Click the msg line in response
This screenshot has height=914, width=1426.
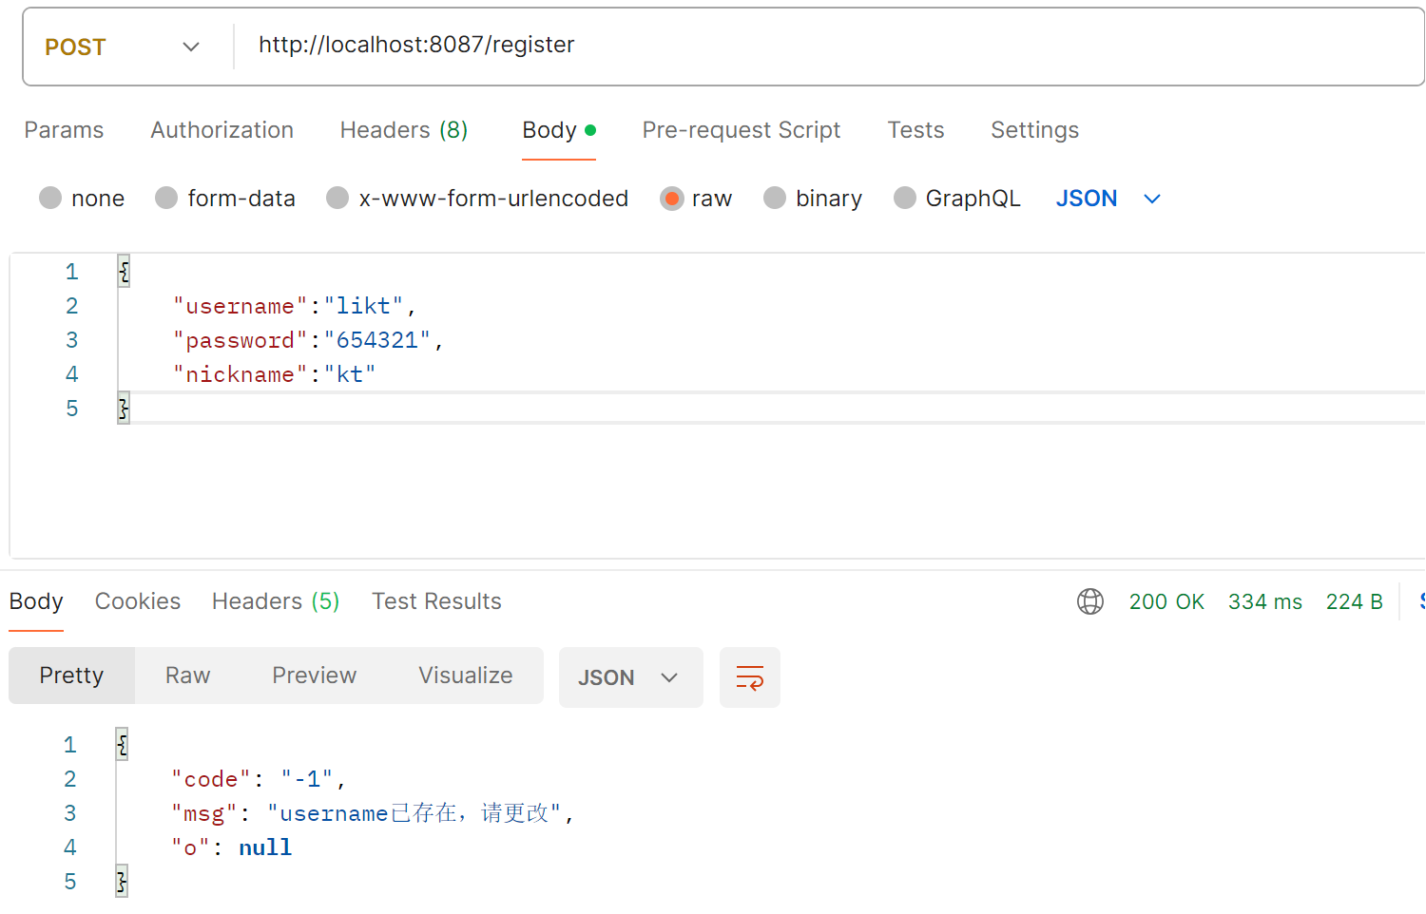[x=373, y=813]
